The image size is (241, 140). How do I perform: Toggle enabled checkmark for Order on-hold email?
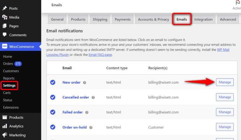pos(53,127)
